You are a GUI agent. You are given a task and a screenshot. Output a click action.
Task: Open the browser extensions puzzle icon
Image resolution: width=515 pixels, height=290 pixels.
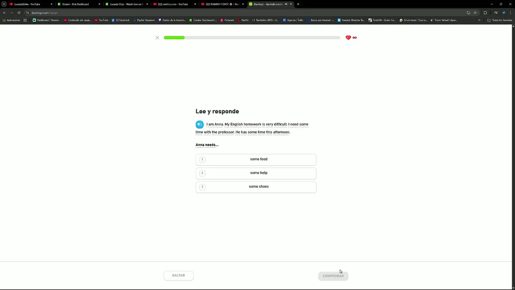point(485,12)
